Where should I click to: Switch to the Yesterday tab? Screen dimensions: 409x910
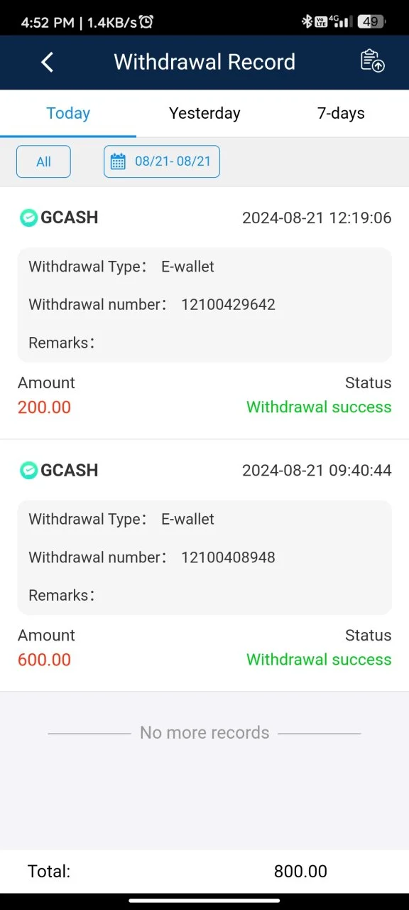204,113
